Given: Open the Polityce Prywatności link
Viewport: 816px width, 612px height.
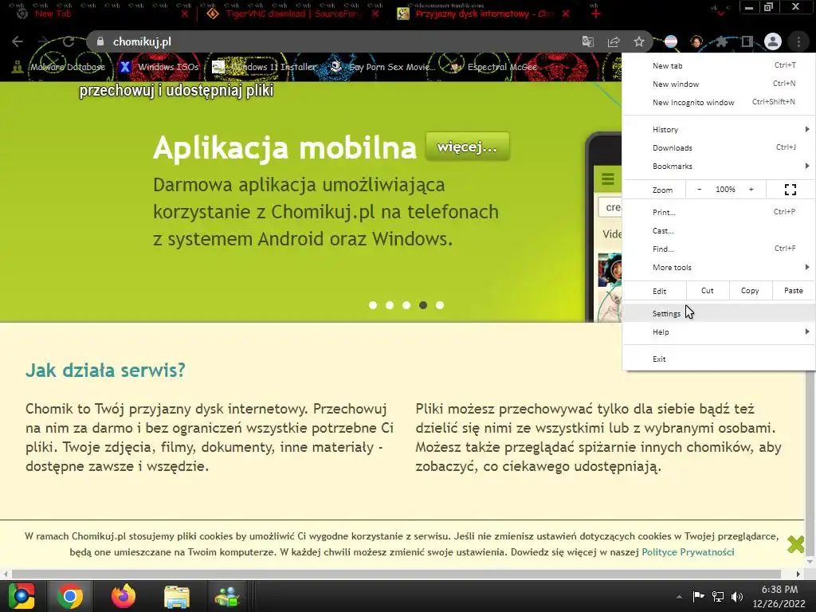Looking at the screenshot, I should point(688,551).
